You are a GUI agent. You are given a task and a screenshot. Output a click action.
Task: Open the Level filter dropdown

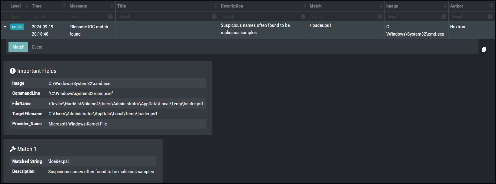[x=19, y=17]
